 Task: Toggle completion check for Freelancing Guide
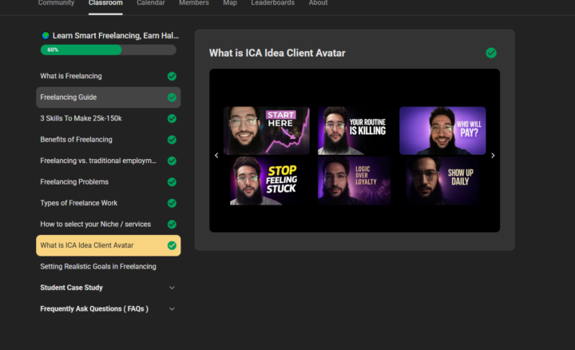tap(172, 97)
